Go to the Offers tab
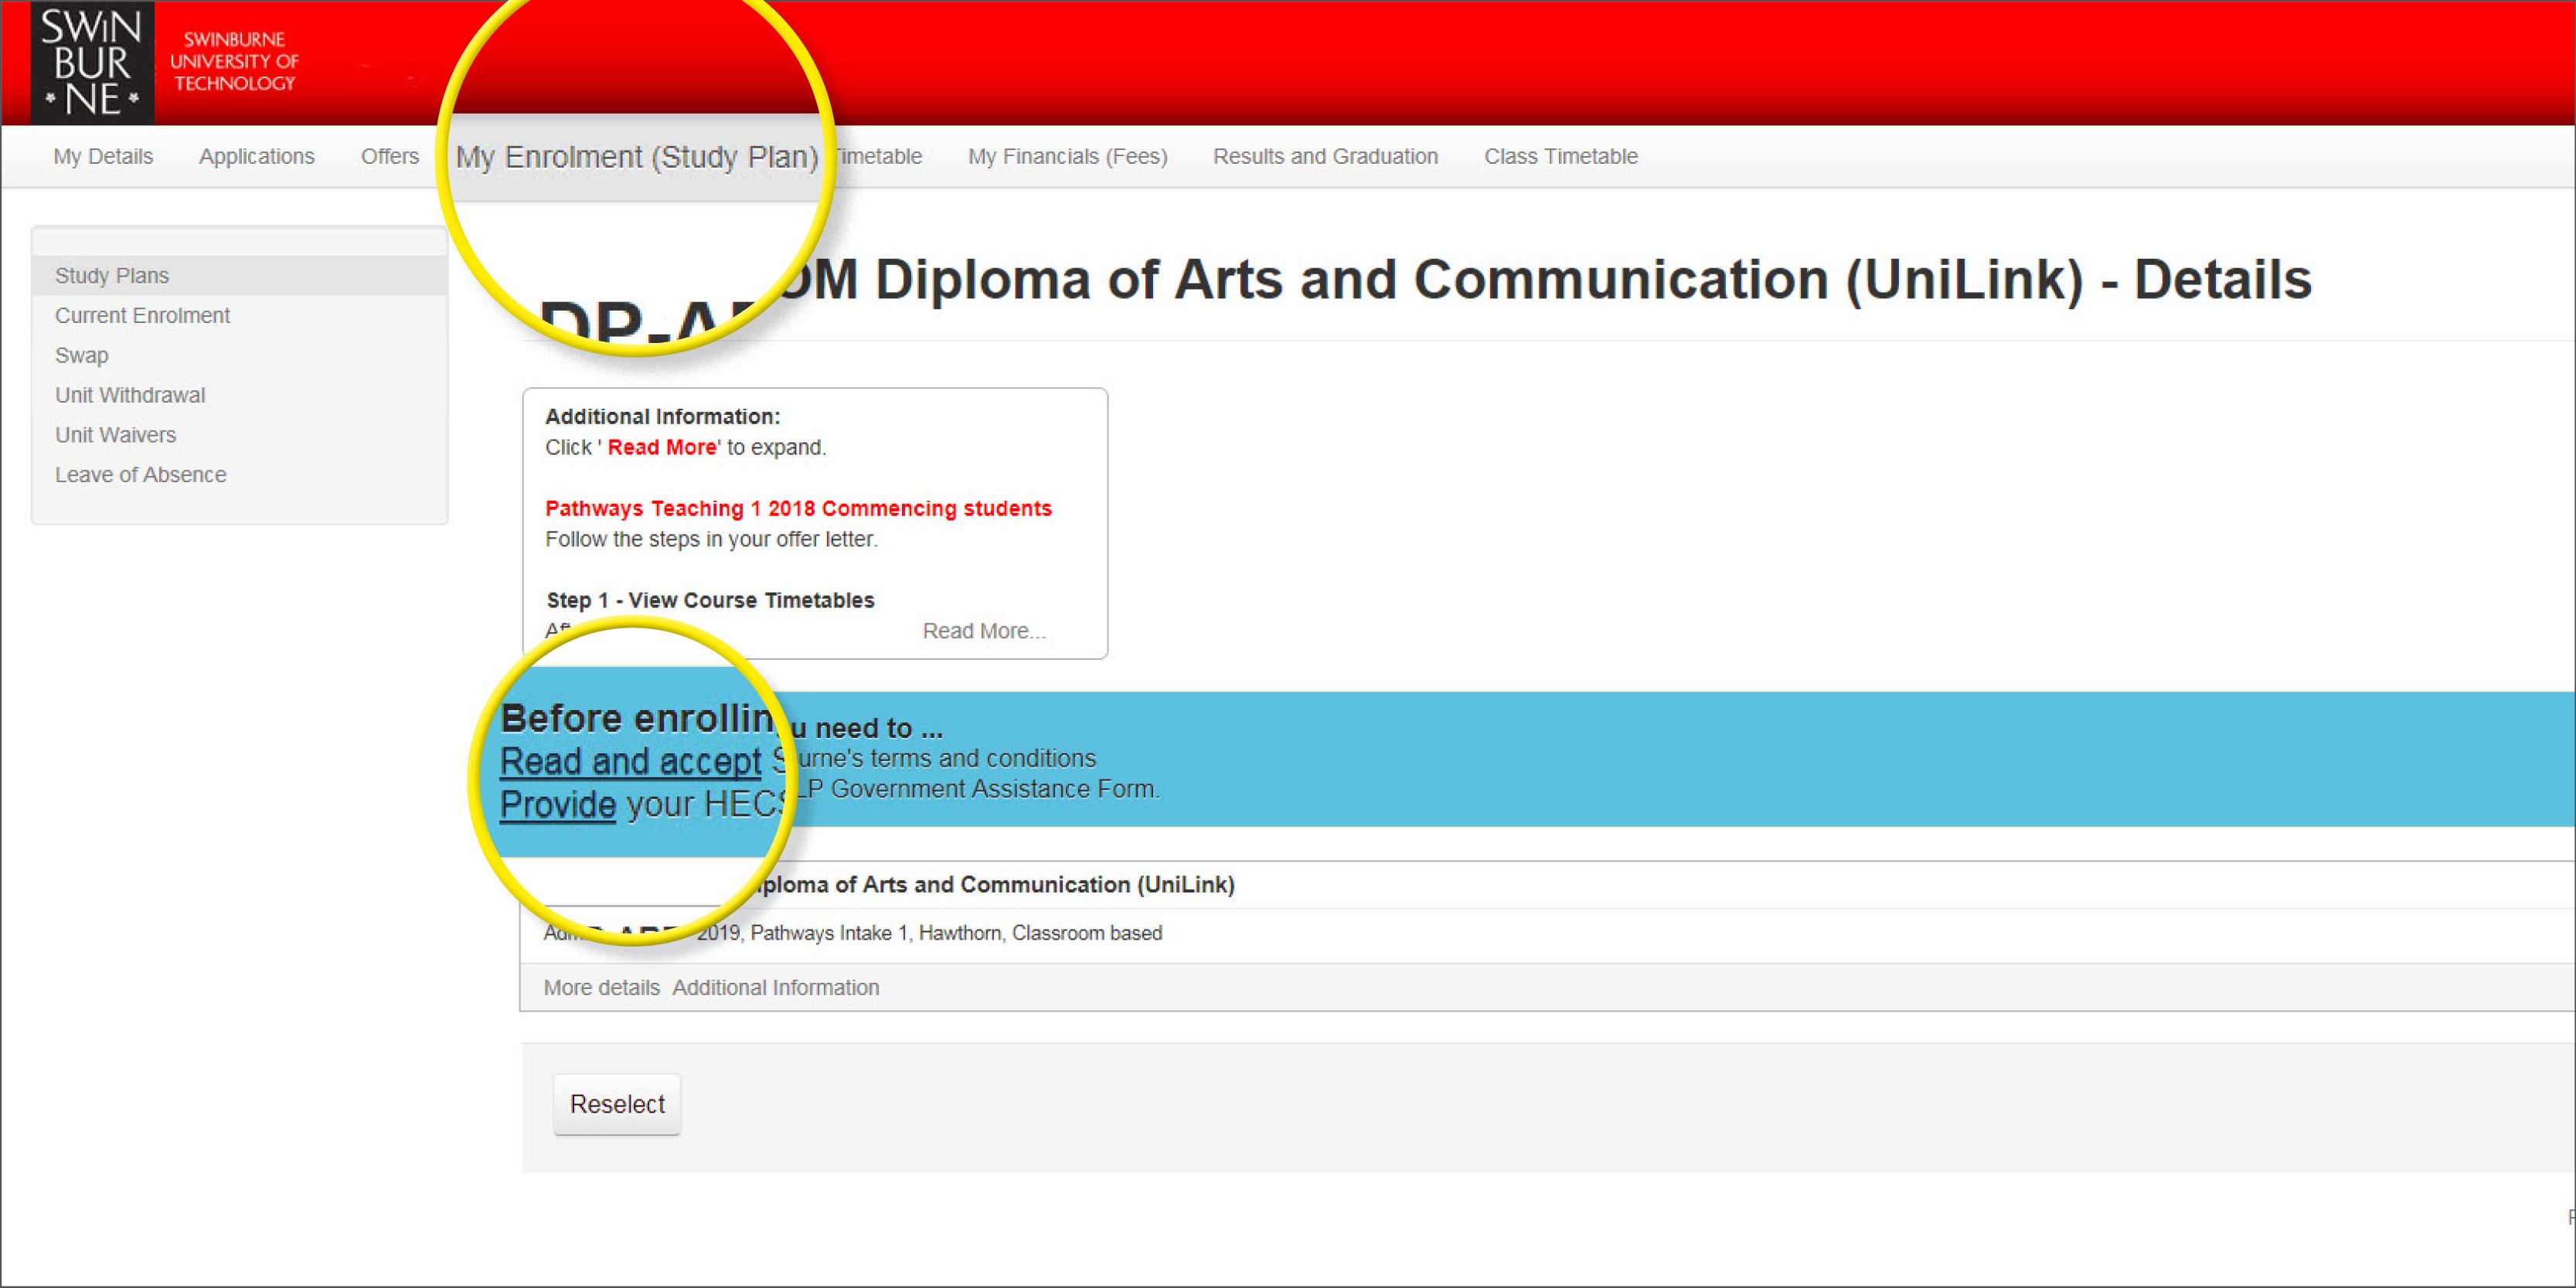Image resolution: width=2576 pixels, height=1288 pixels. (x=389, y=157)
